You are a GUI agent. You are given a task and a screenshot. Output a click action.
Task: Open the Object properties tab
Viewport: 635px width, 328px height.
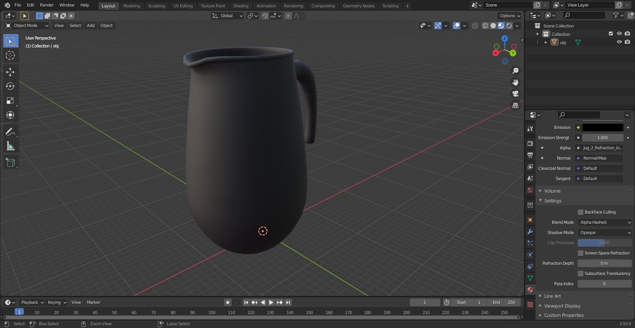tap(530, 220)
